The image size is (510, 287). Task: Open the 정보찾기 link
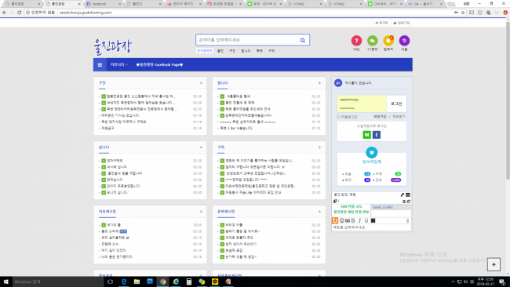(399, 116)
